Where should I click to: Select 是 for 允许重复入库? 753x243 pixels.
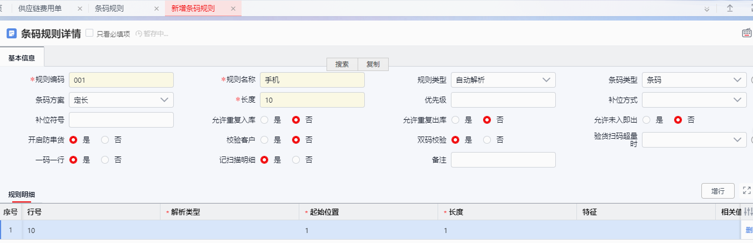[264, 120]
